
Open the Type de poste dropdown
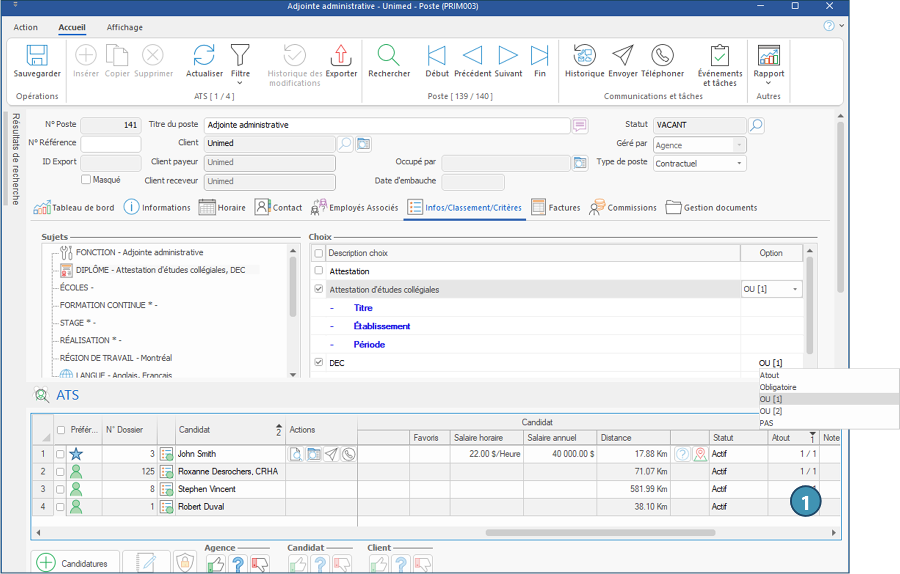click(738, 163)
